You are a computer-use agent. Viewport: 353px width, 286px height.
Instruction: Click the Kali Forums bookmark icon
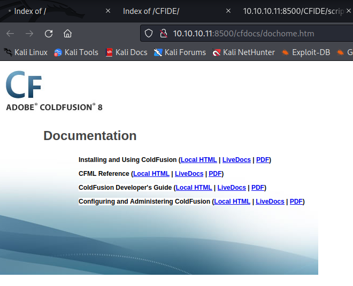[158, 52]
